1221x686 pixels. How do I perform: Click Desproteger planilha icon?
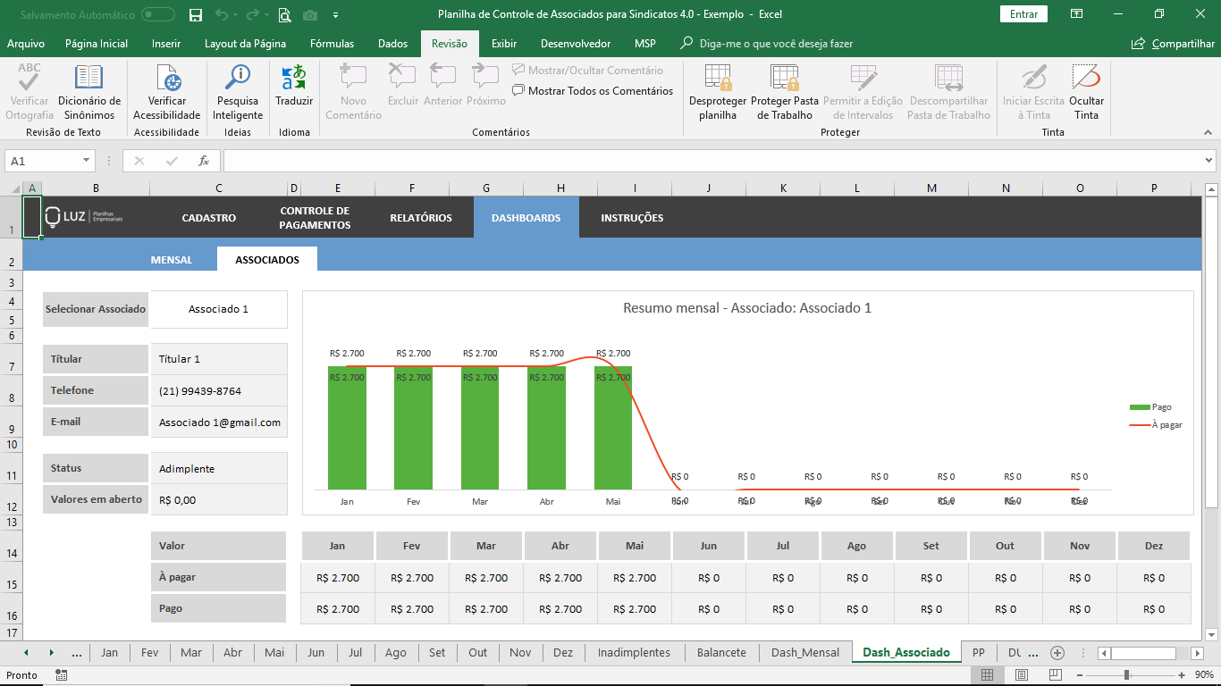718,79
